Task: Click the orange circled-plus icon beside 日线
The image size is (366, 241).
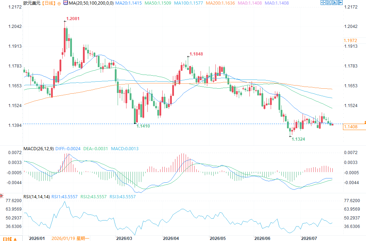Action: tap(59, 4)
